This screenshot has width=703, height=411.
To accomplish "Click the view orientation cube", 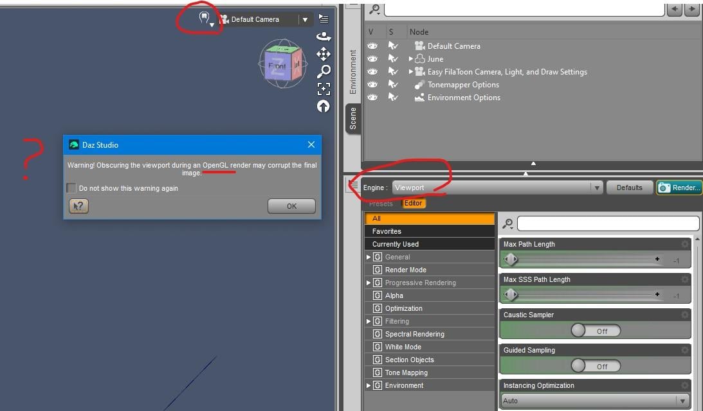I will click(x=282, y=64).
